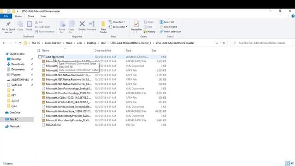Tick the checkbox beside Add-Store.cmd
Image resolution: width=295 pixels, height=166 pixels.
coord(40,57)
